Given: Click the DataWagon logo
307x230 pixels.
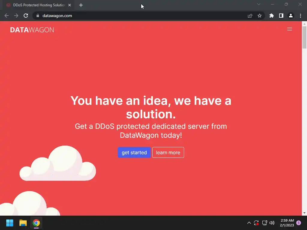Looking at the screenshot, I should 32,30.
